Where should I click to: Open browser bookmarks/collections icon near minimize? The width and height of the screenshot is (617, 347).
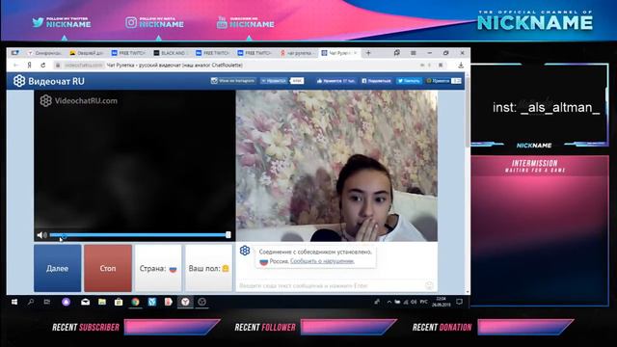[396, 53]
